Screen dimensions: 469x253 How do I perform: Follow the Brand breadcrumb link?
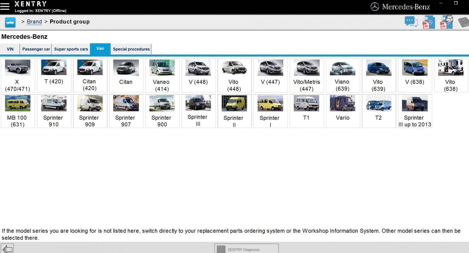pyautogui.click(x=34, y=22)
